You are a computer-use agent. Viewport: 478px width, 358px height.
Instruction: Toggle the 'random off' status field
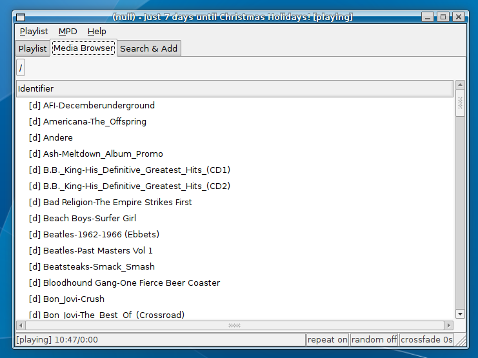click(373, 340)
